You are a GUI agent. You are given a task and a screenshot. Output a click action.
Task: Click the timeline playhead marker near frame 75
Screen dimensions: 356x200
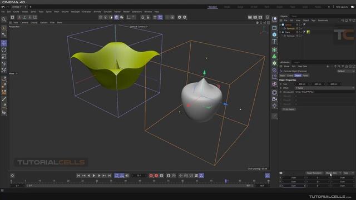tap(226, 181)
